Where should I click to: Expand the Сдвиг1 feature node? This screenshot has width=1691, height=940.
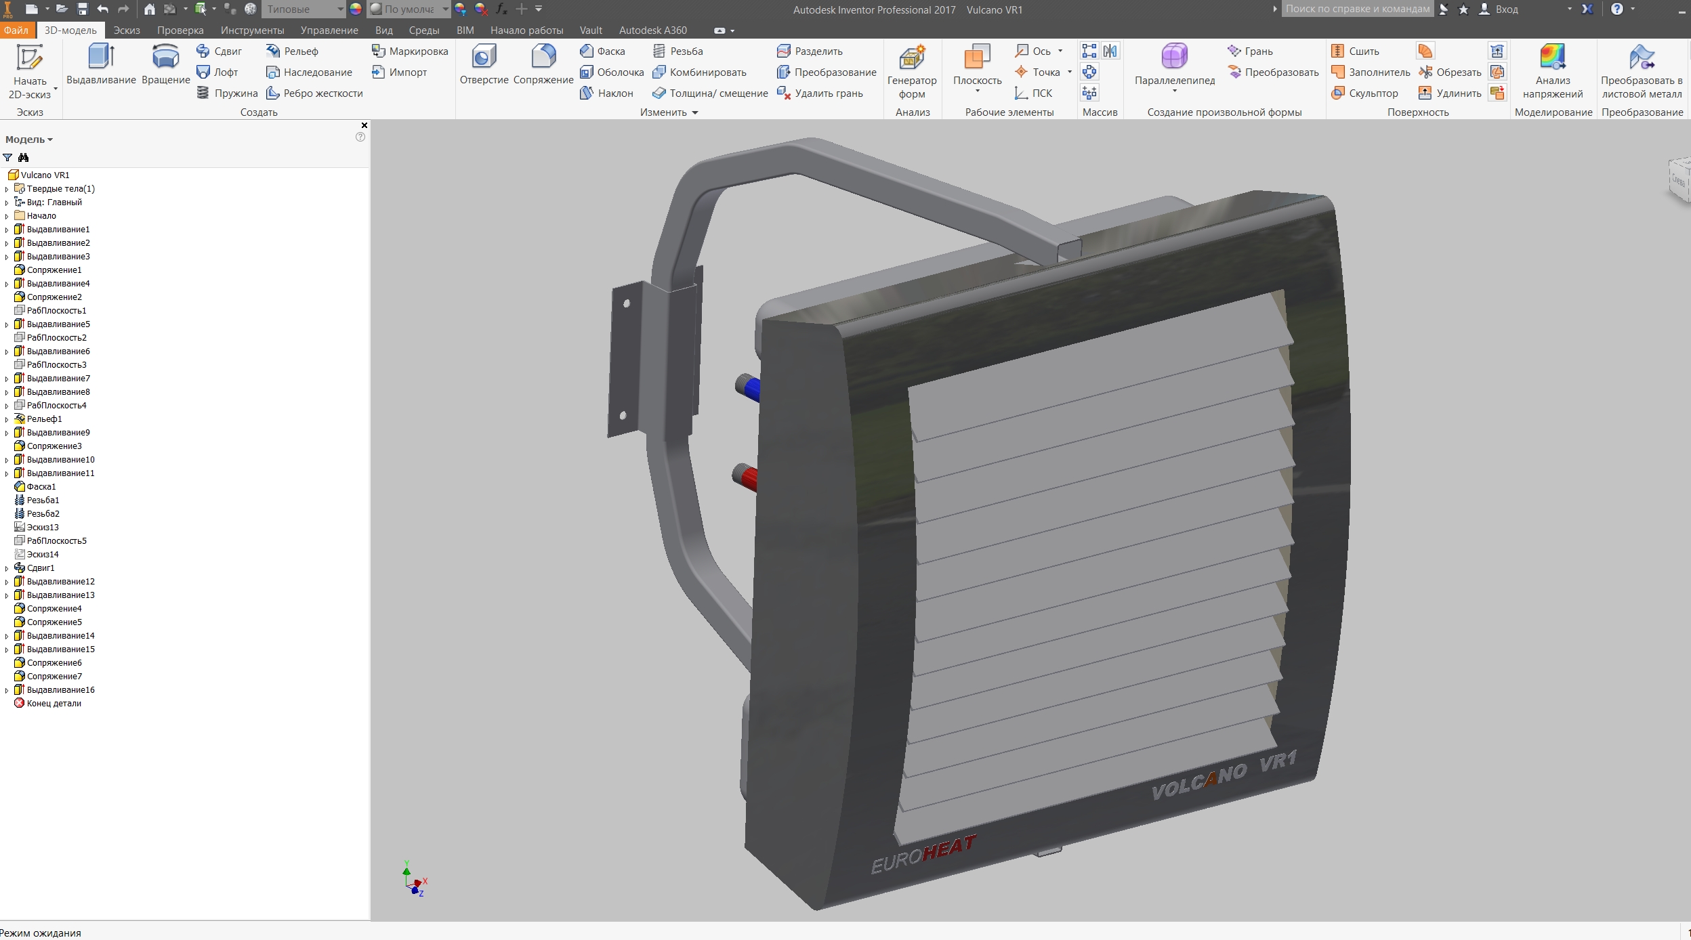pos(7,568)
